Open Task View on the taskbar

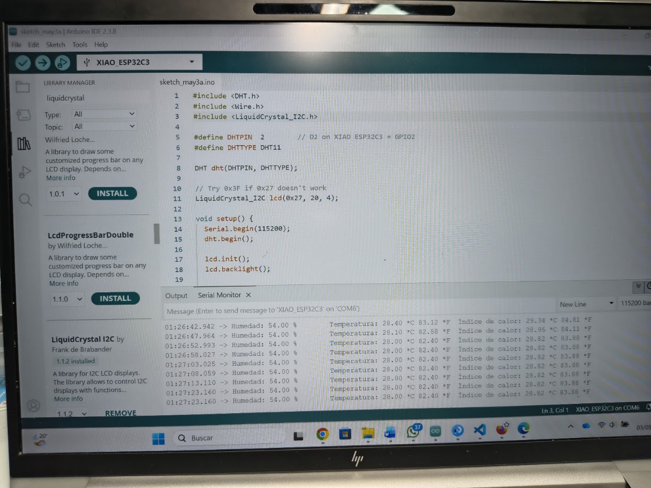298,436
